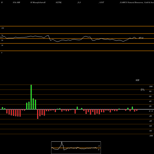Click the overlapping '5.8' value near MR
Viewport: 154px width, 154px height.
point(142,89)
